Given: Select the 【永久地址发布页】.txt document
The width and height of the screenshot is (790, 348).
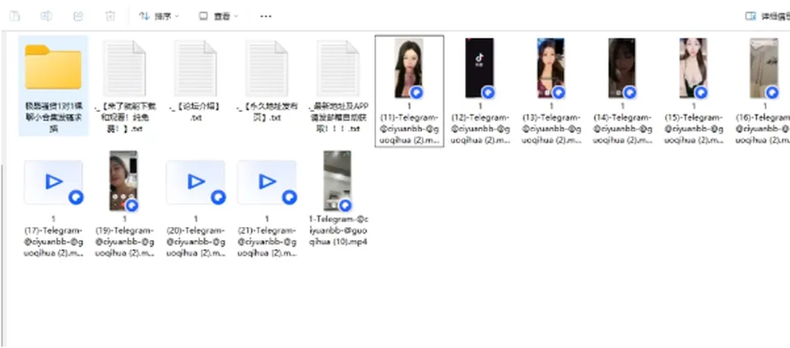Looking at the screenshot, I should pyautogui.click(x=267, y=68).
